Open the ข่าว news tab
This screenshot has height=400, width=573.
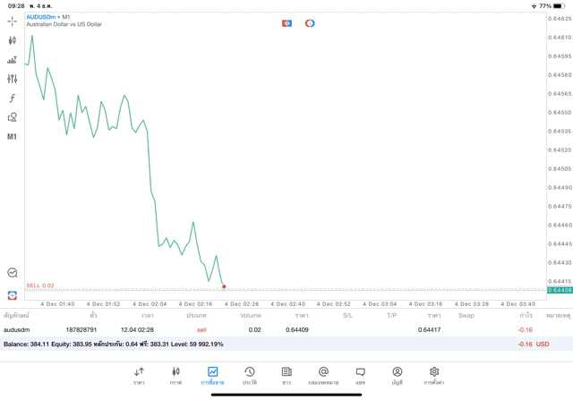[286, 375]
